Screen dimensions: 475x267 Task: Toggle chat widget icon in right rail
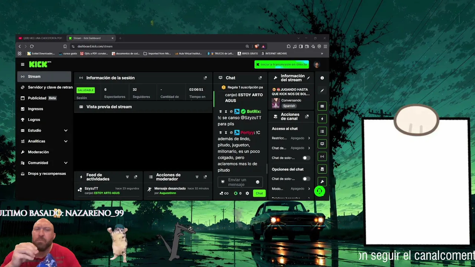tap(322, 144)
